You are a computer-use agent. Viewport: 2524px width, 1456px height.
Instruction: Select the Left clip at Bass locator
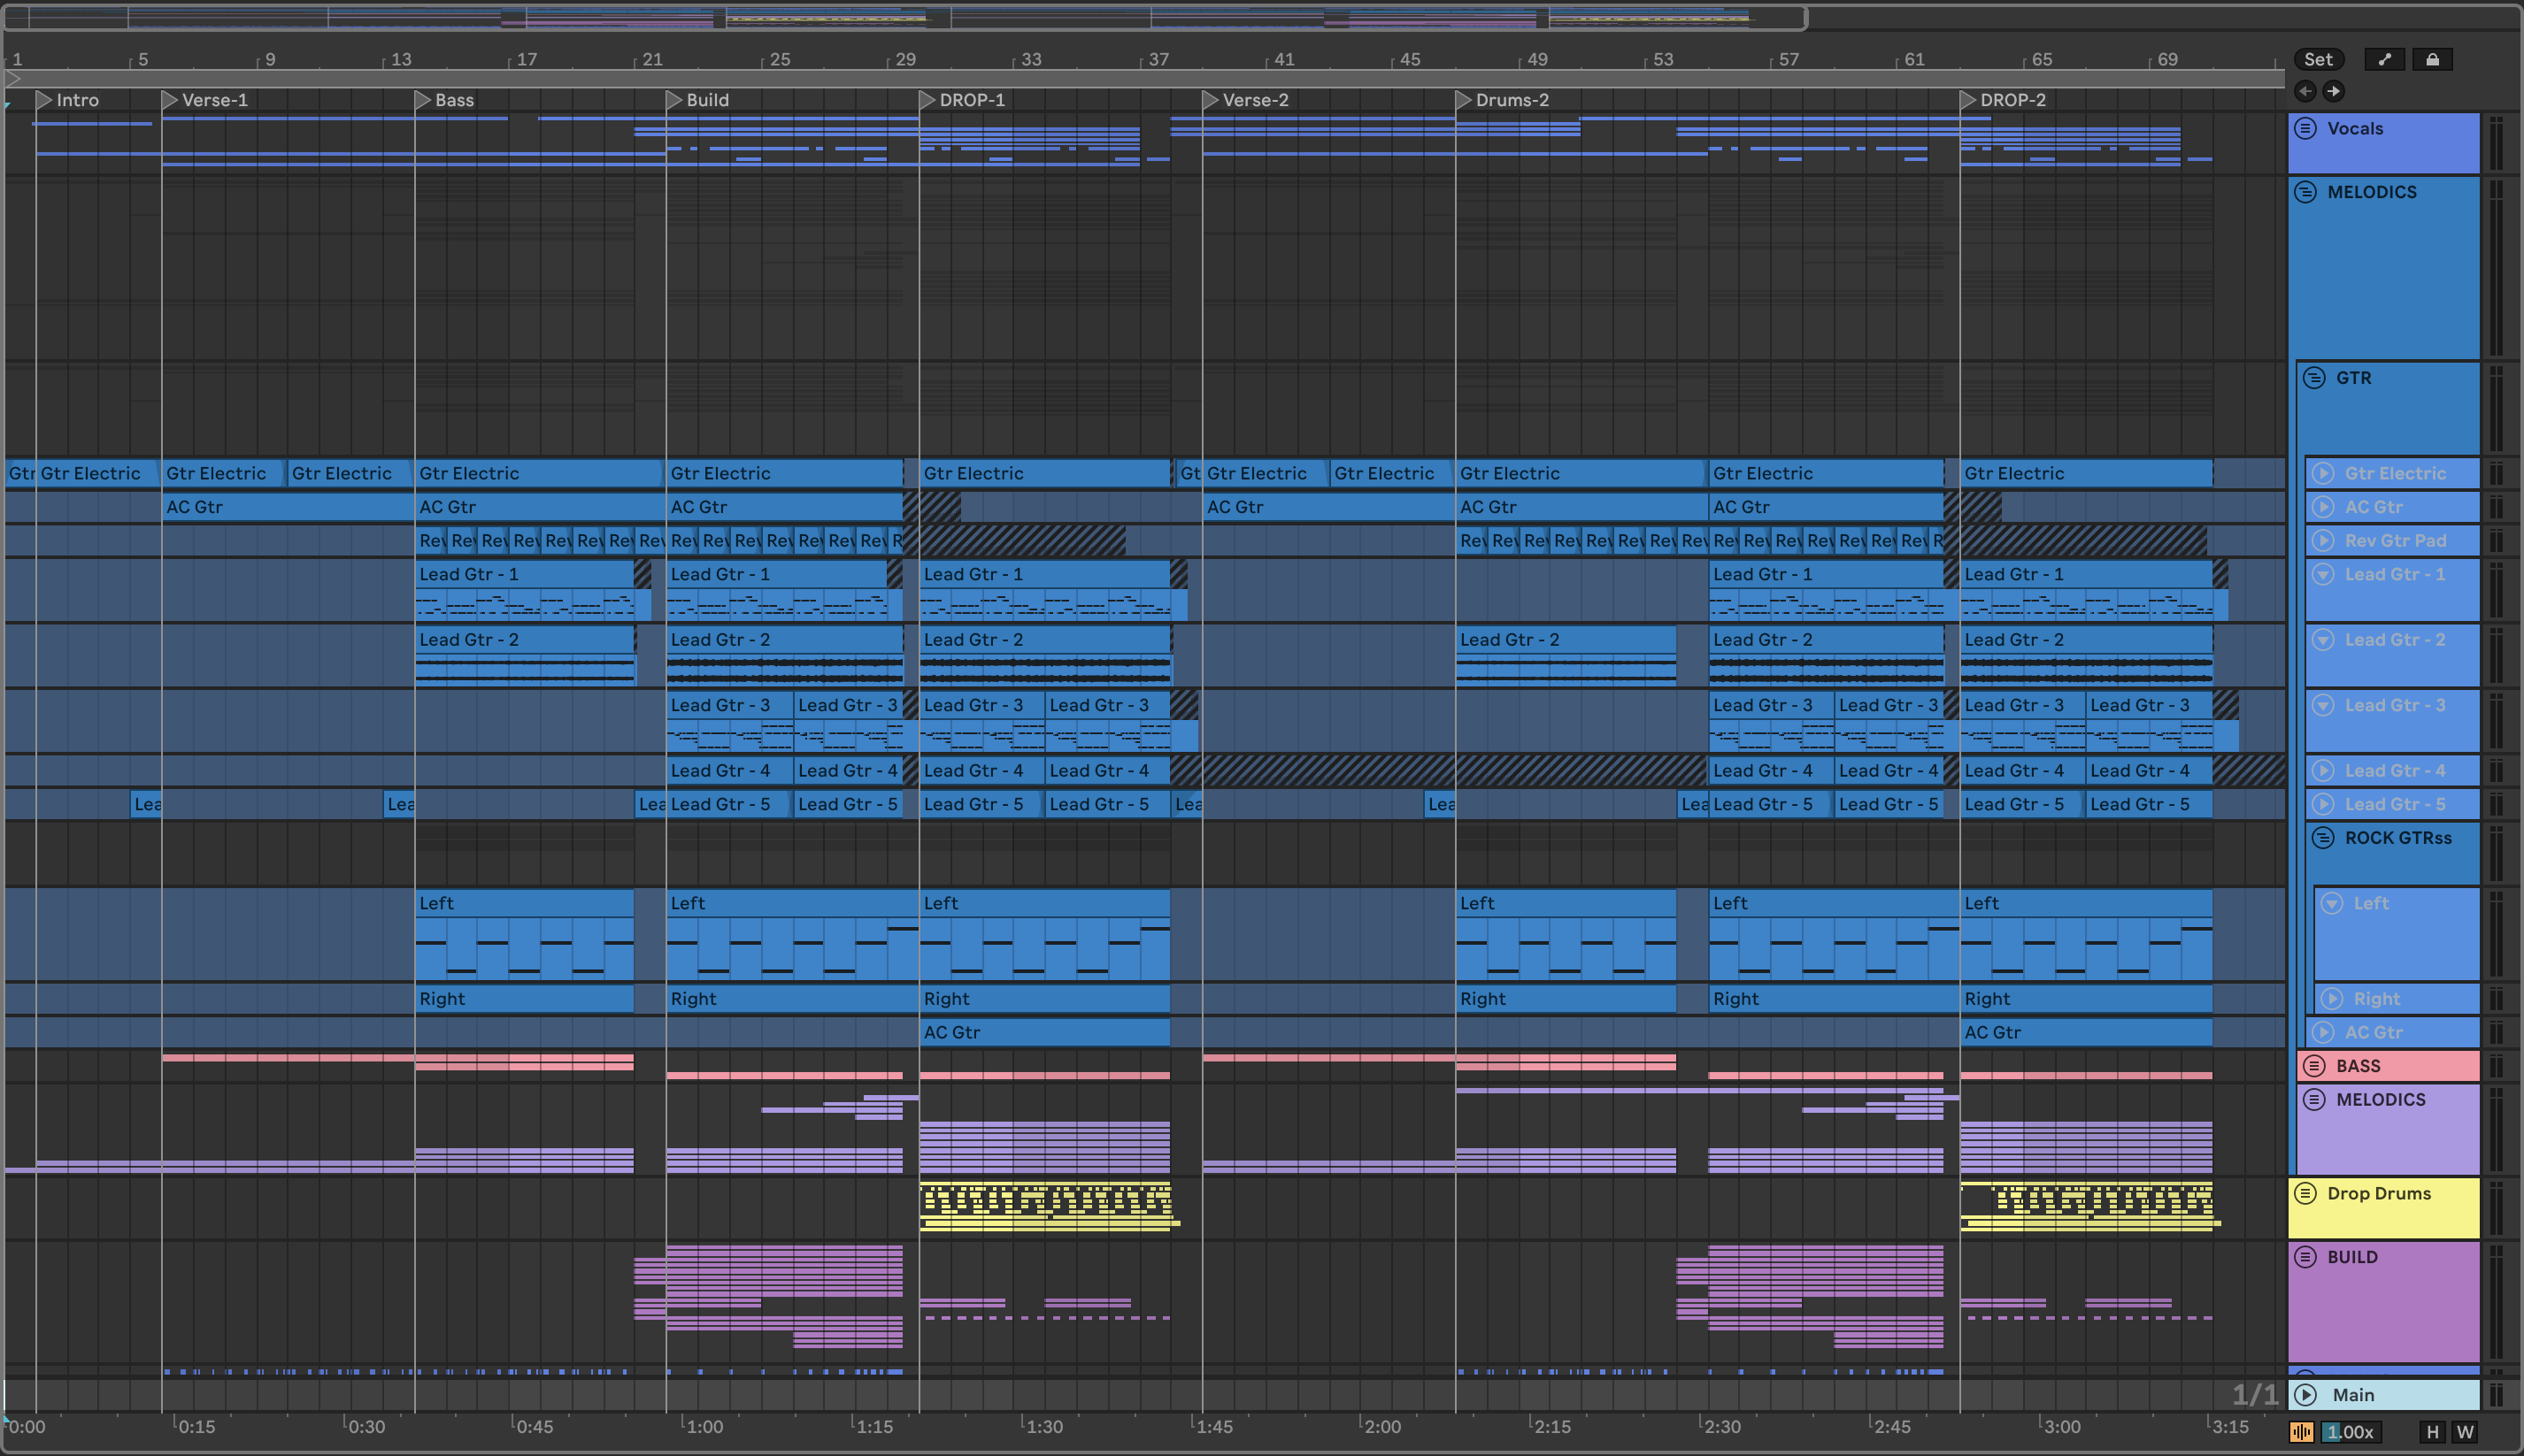524,935
